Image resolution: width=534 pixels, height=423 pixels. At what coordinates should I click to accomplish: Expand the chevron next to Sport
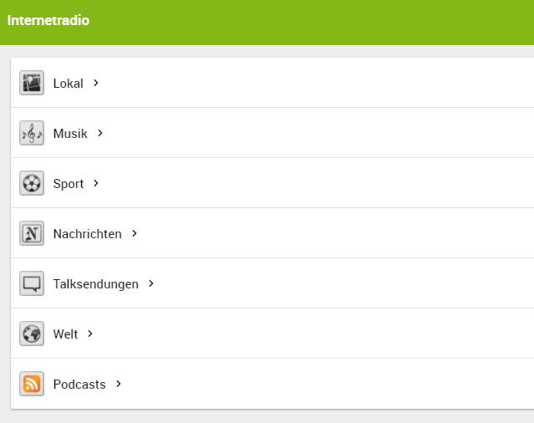(97, 183)
